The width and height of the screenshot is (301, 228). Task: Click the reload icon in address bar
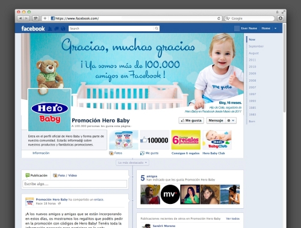tap(219, 19)
